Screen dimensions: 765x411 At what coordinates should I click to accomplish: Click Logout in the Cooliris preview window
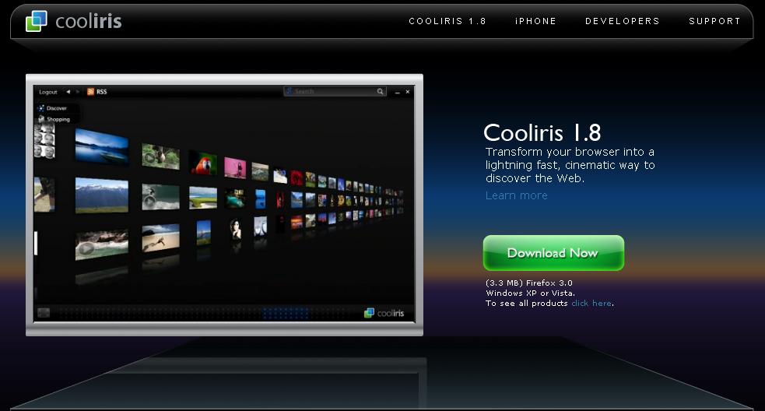click(47, 92)
